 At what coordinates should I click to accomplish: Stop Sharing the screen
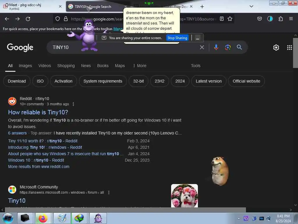click(177, 38)
